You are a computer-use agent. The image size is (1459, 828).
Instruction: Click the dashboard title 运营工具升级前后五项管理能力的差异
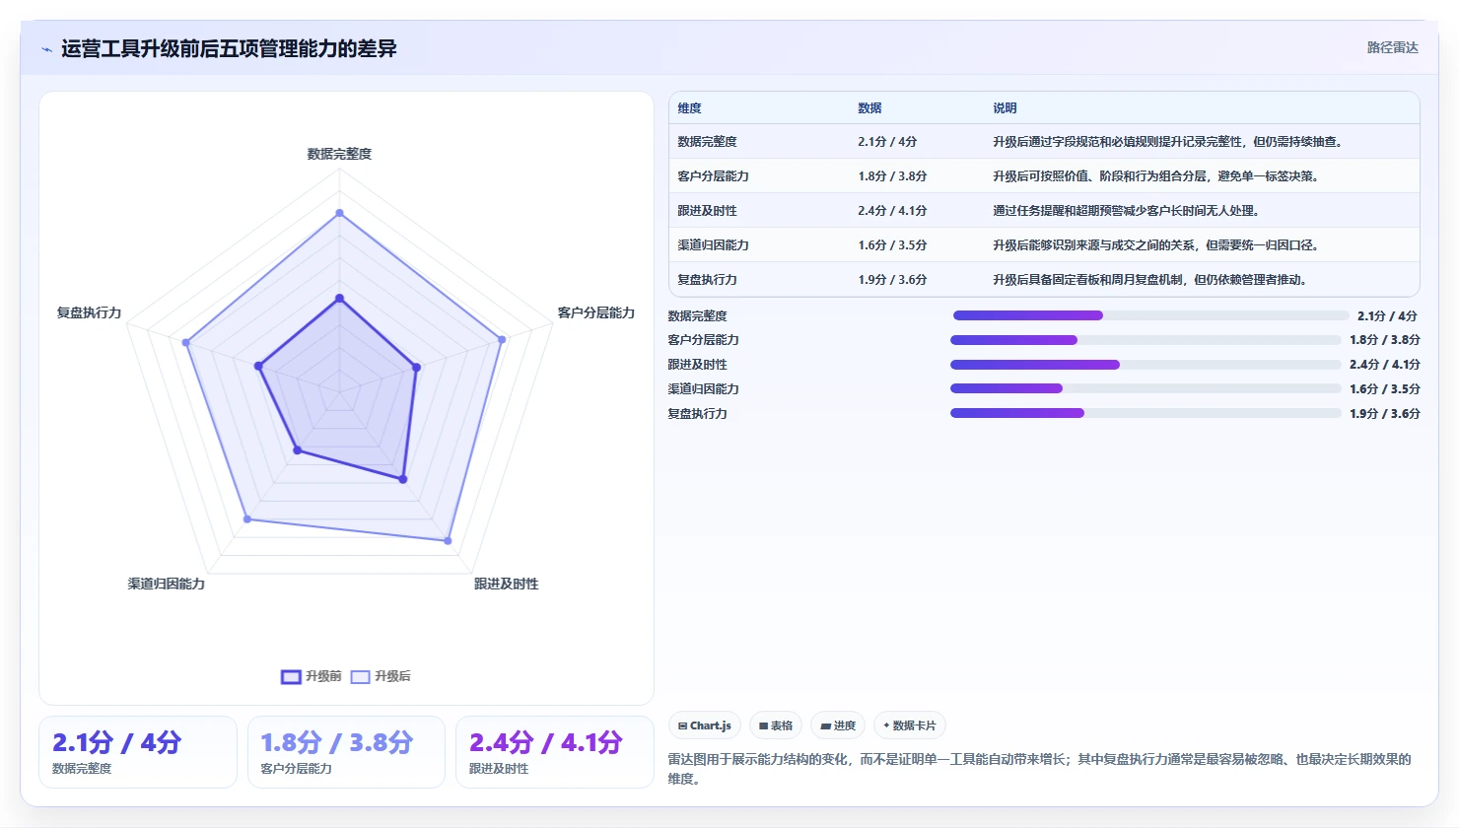tap(229, 49)
